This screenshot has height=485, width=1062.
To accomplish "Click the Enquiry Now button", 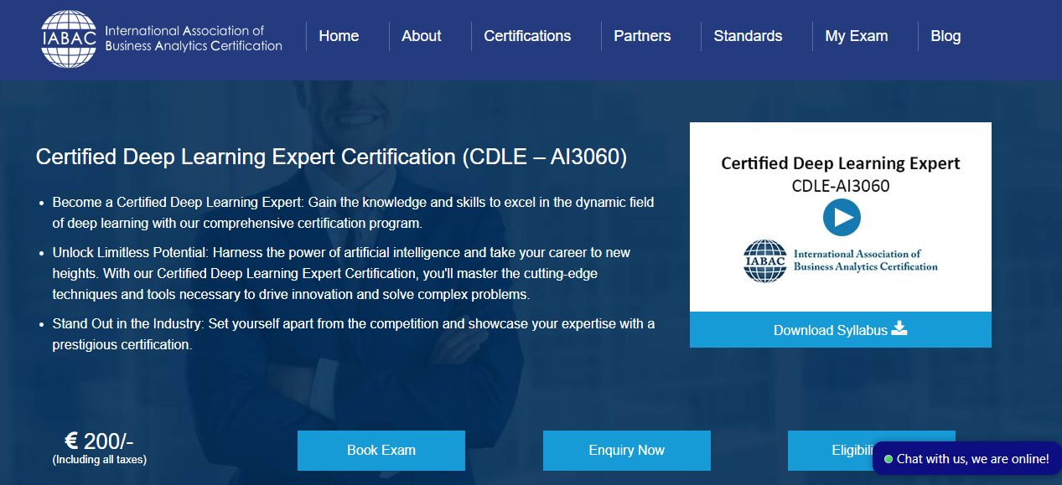I will point(626,450).
